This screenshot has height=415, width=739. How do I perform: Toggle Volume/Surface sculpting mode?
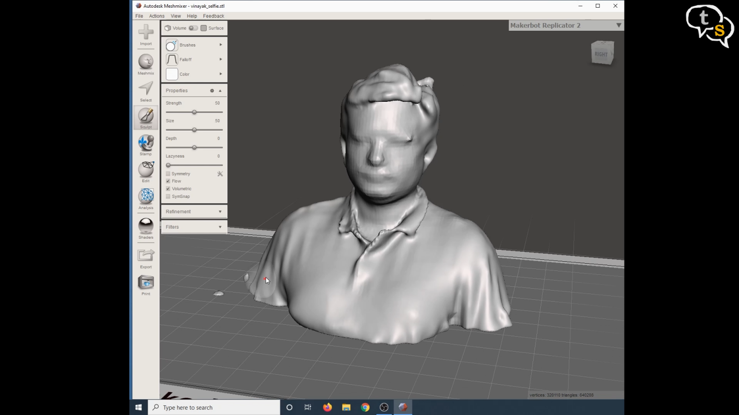(x=193, y=28)
